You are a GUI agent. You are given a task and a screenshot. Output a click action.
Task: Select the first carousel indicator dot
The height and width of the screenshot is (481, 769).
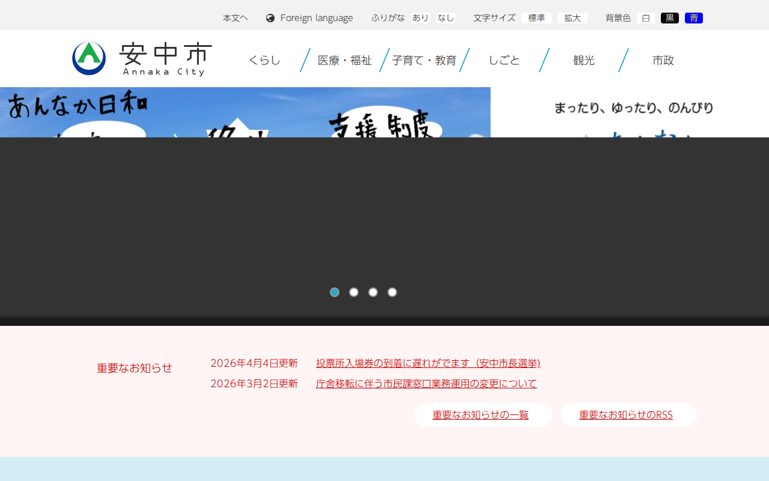click(335, 292)
